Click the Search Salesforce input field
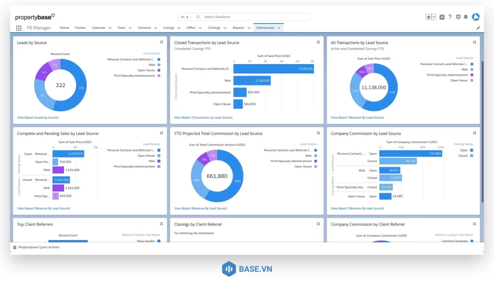 coord(253,17)
